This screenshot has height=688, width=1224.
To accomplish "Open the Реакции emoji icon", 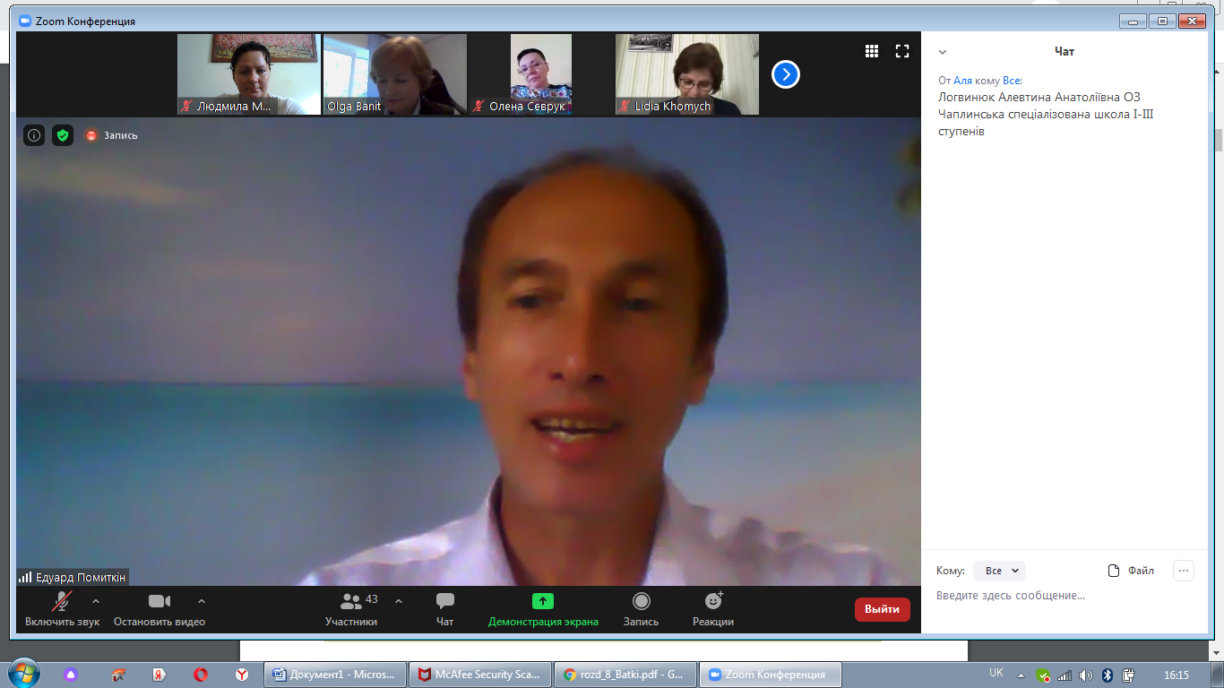I will coord(713,601).
